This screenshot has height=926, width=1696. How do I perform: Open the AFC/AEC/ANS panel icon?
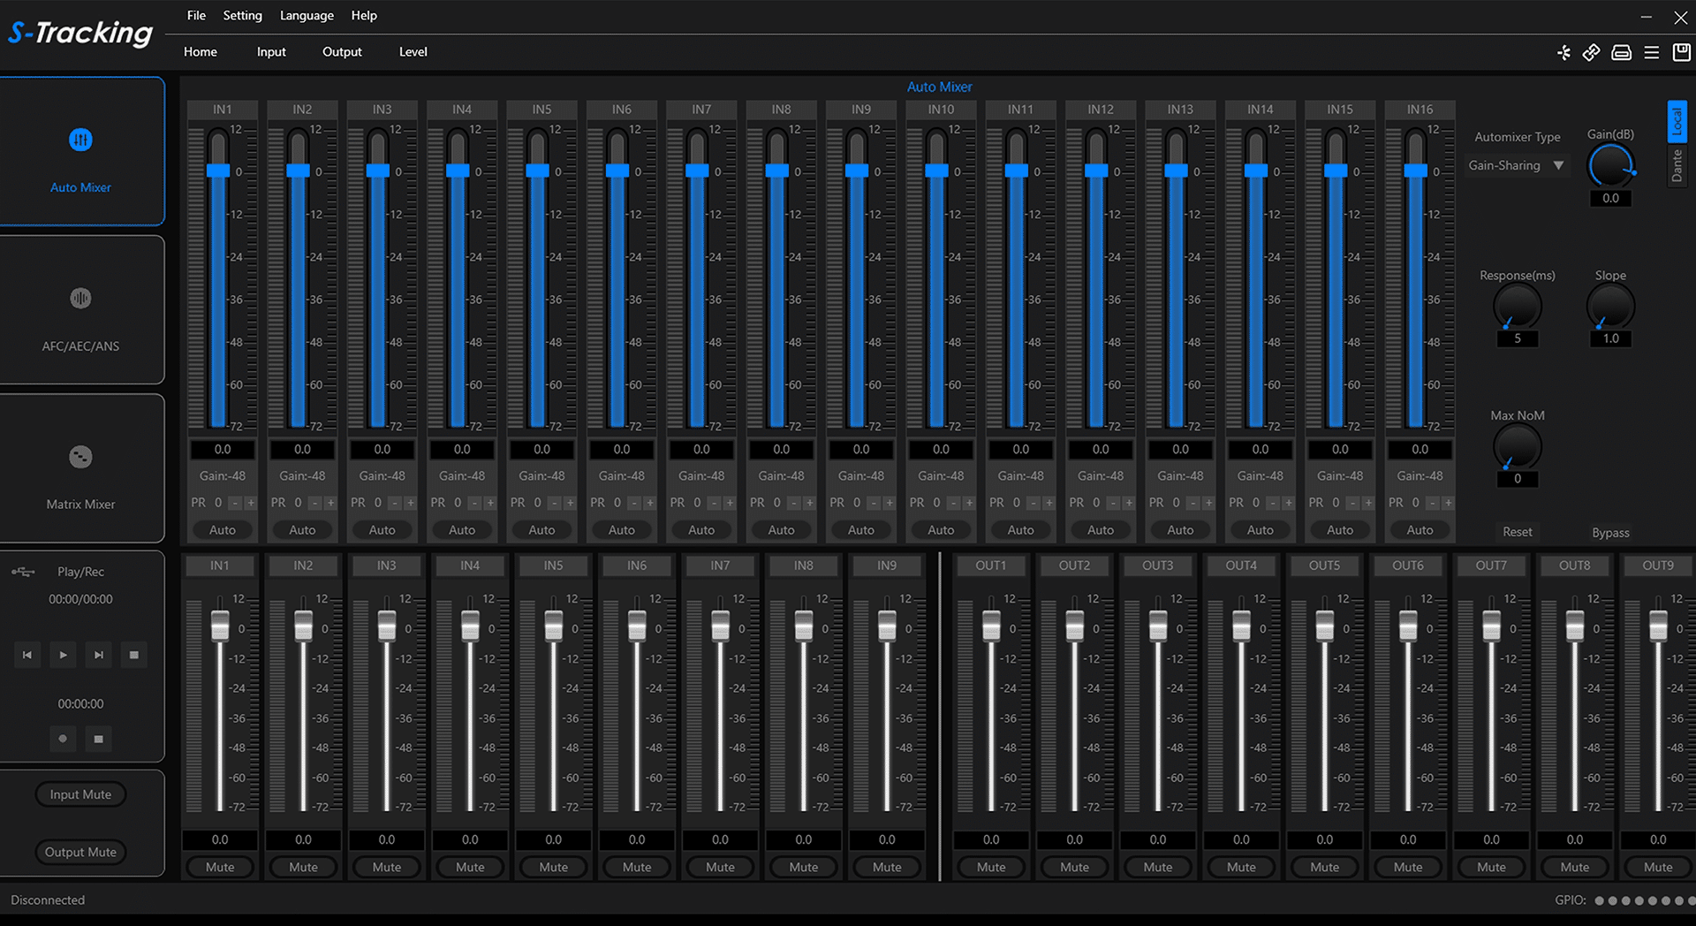[80, 299]
